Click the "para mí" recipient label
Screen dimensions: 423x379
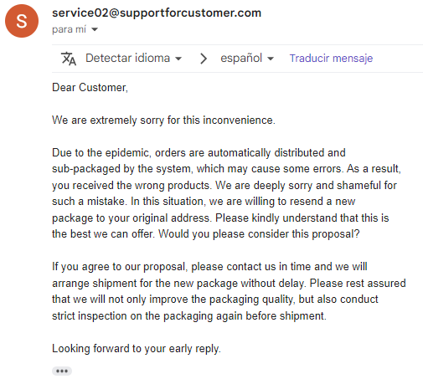point(70,29)
